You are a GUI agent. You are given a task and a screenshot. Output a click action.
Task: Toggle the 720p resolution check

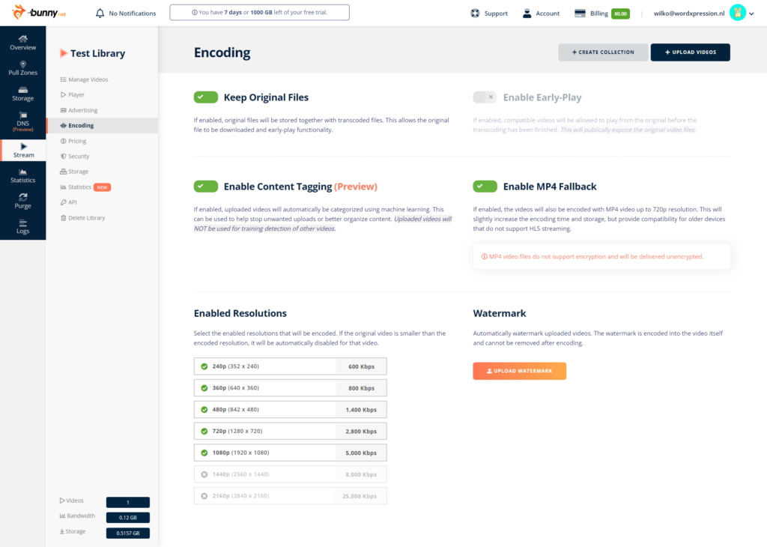click(204, 431)
